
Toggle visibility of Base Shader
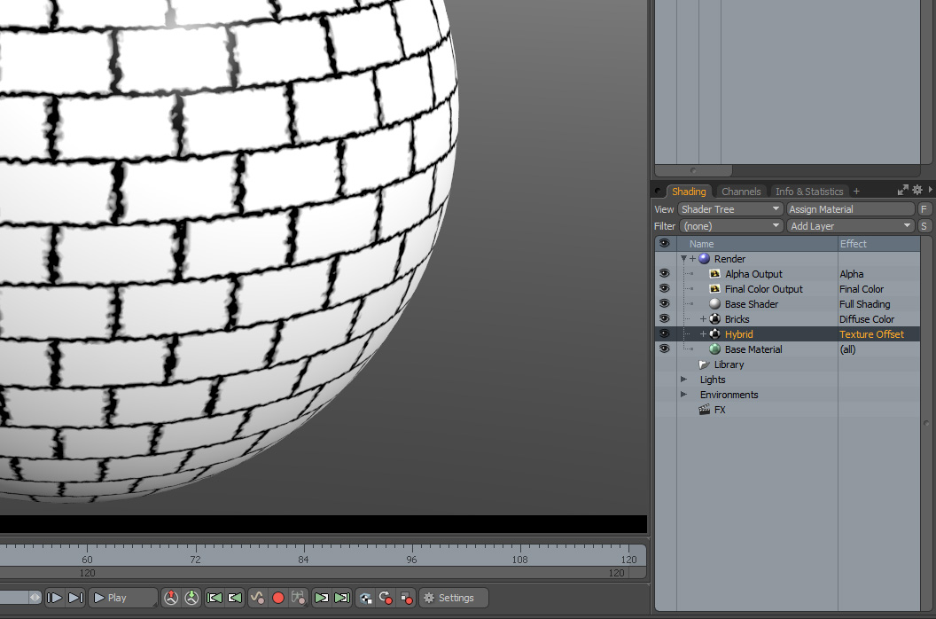pos(665,303)
